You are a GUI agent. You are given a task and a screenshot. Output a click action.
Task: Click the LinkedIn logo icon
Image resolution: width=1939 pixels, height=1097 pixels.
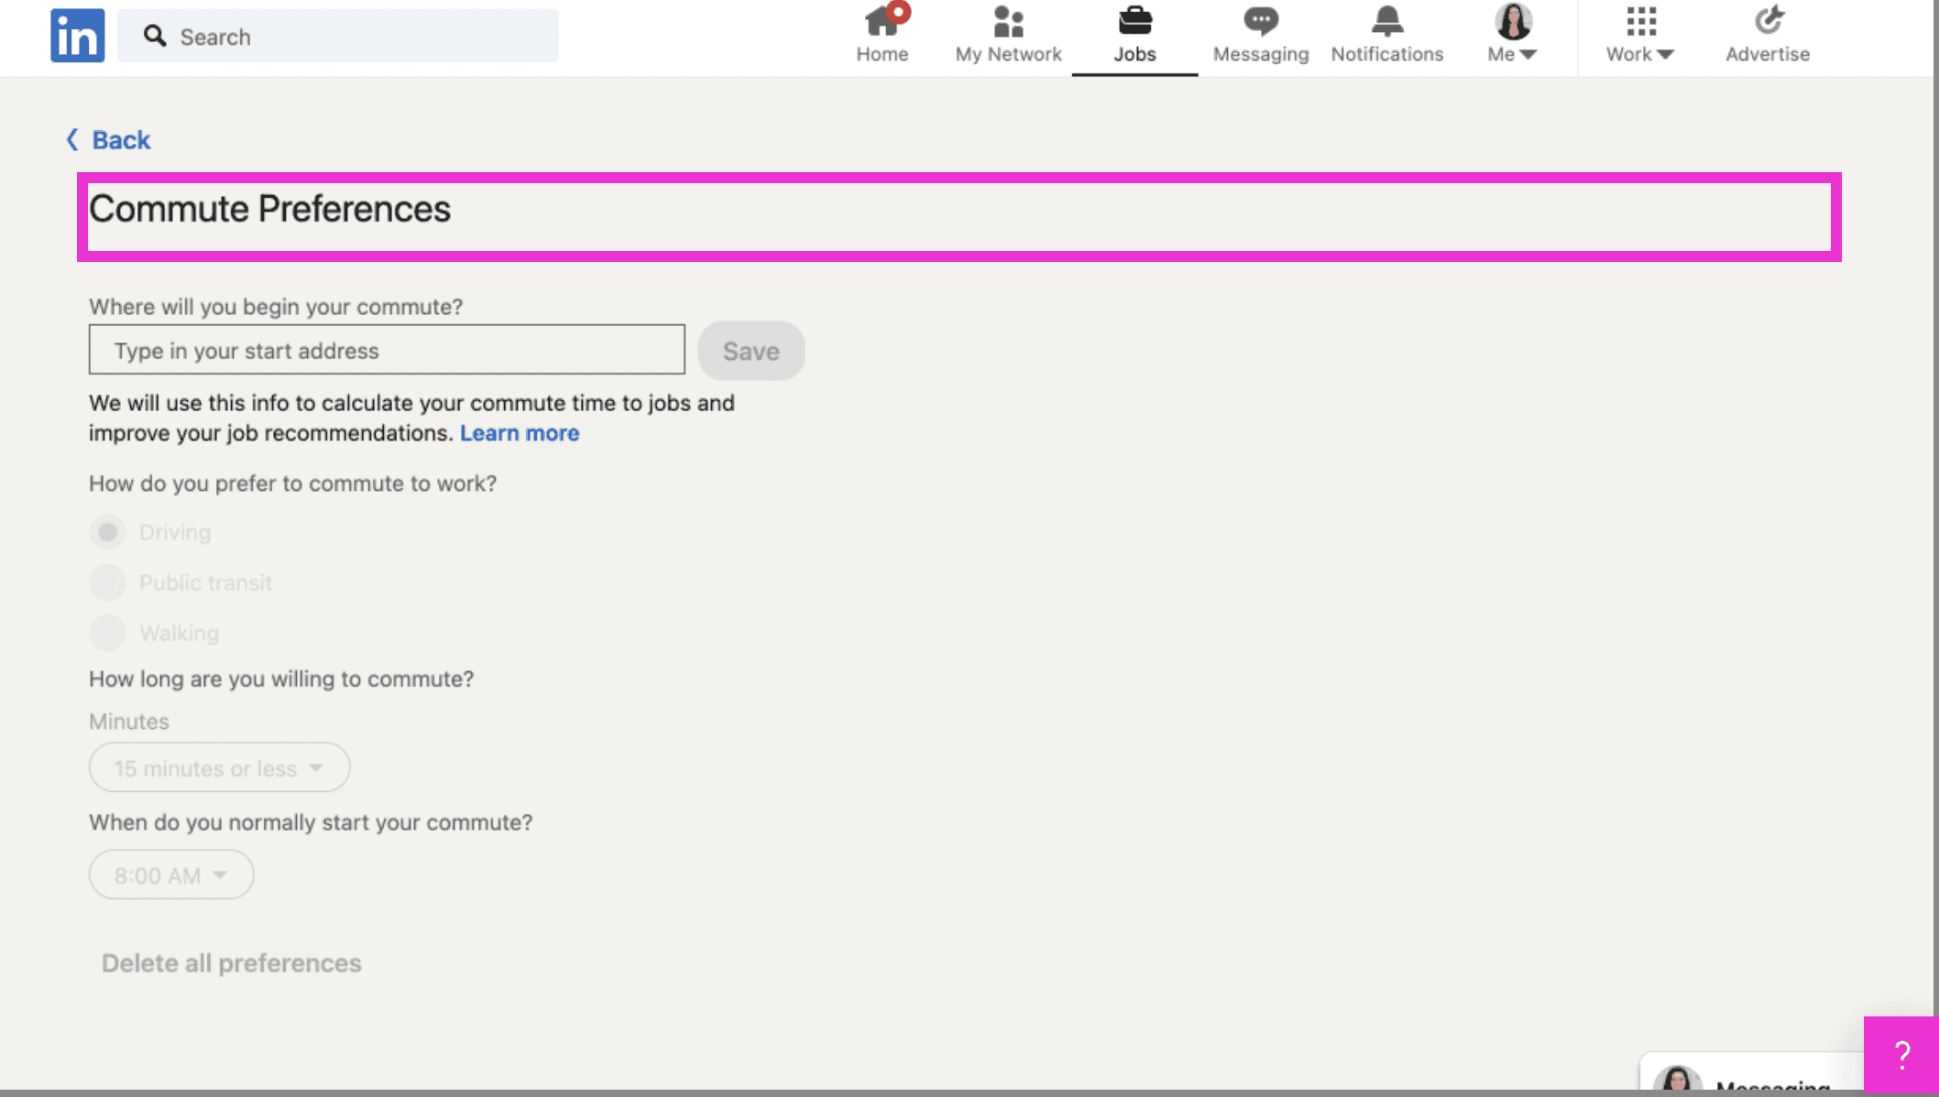coord(77,36)
